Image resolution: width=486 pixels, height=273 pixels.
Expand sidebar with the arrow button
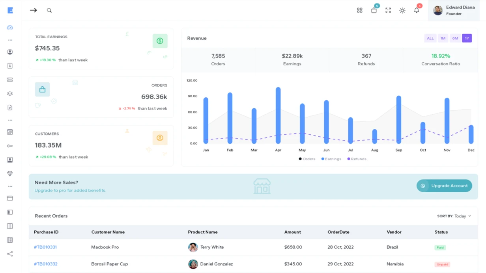(x=34, y=10)
